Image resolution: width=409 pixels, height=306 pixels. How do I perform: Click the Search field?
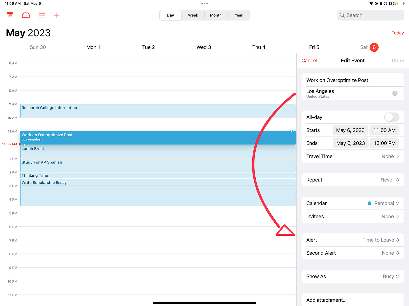pyautogui.click(x=371, y=15)
